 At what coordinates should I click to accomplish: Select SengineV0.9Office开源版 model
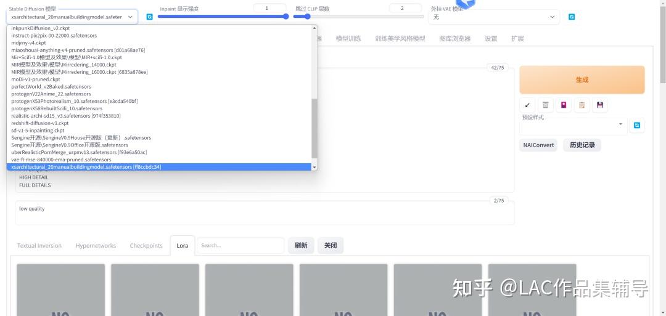point(159,145)
